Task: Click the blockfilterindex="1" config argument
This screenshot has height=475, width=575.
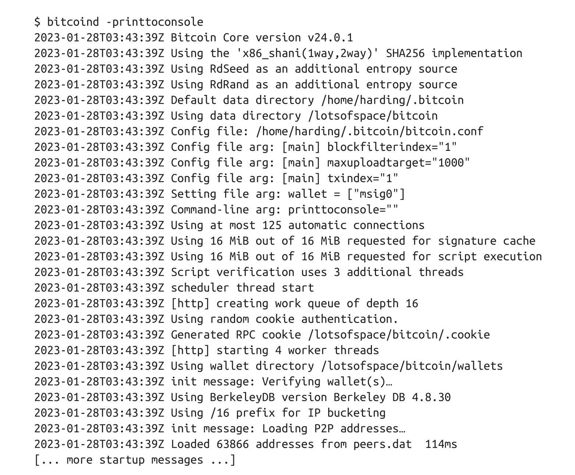Action: pos(392,147)
